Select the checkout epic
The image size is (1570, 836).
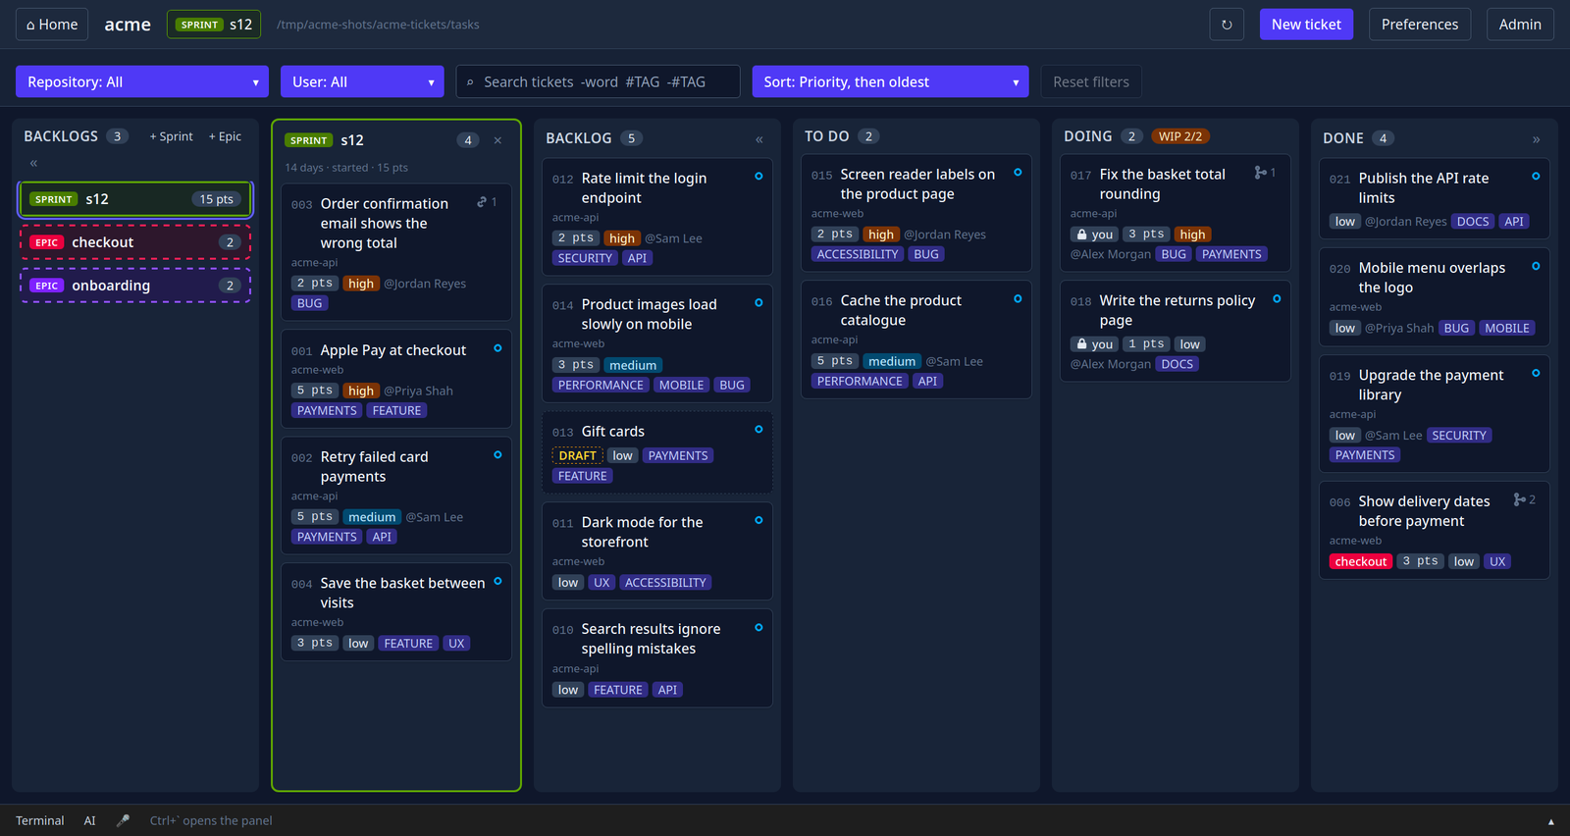click(x=135, y=242)
